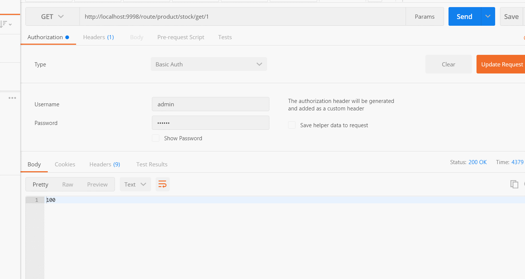Open the response Cookies tab

65,164
